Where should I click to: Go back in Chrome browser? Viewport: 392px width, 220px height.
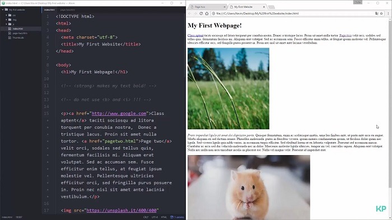(190, 13)
